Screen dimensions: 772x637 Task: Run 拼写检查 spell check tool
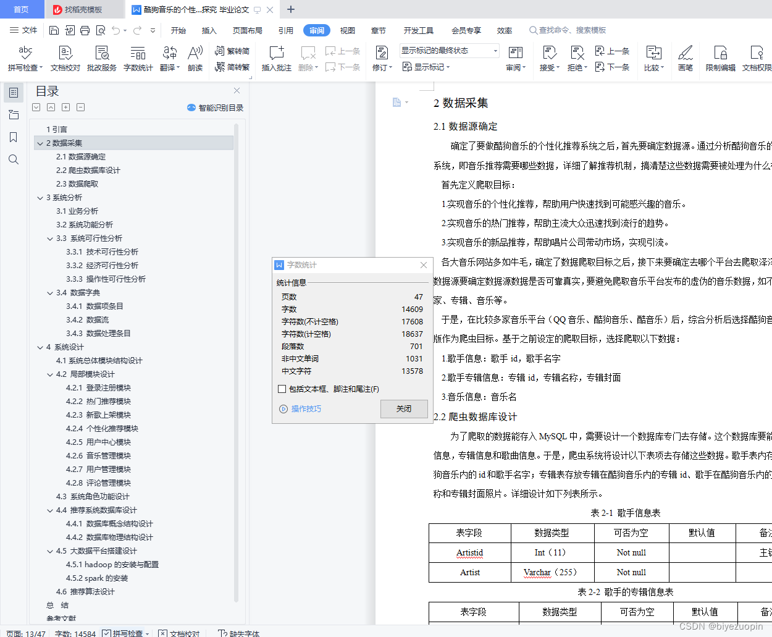point(25,59)
